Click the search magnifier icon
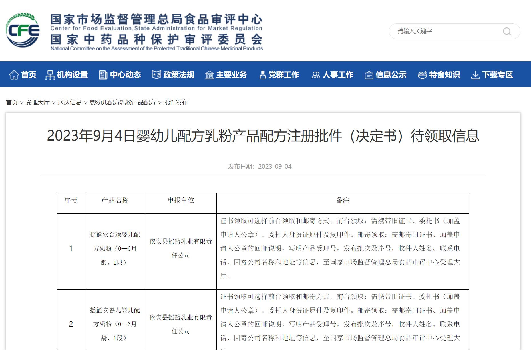This screenshot has width=531, height=350. [x=507, y=31]
